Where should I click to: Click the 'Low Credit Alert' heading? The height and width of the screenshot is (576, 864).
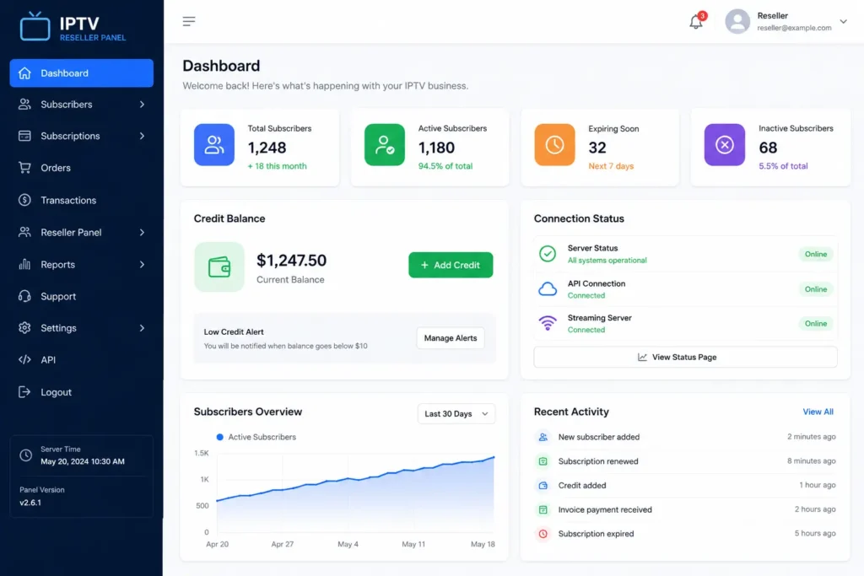coord(234,332)
